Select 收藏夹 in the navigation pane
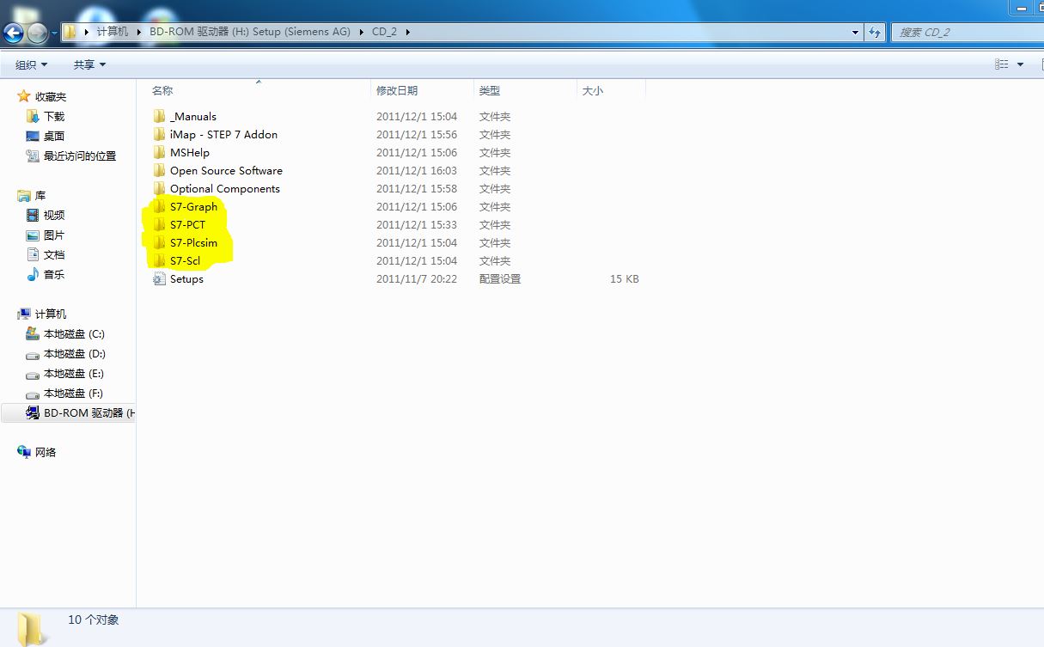The image size is (1044, 647). (x=50, y=96)
